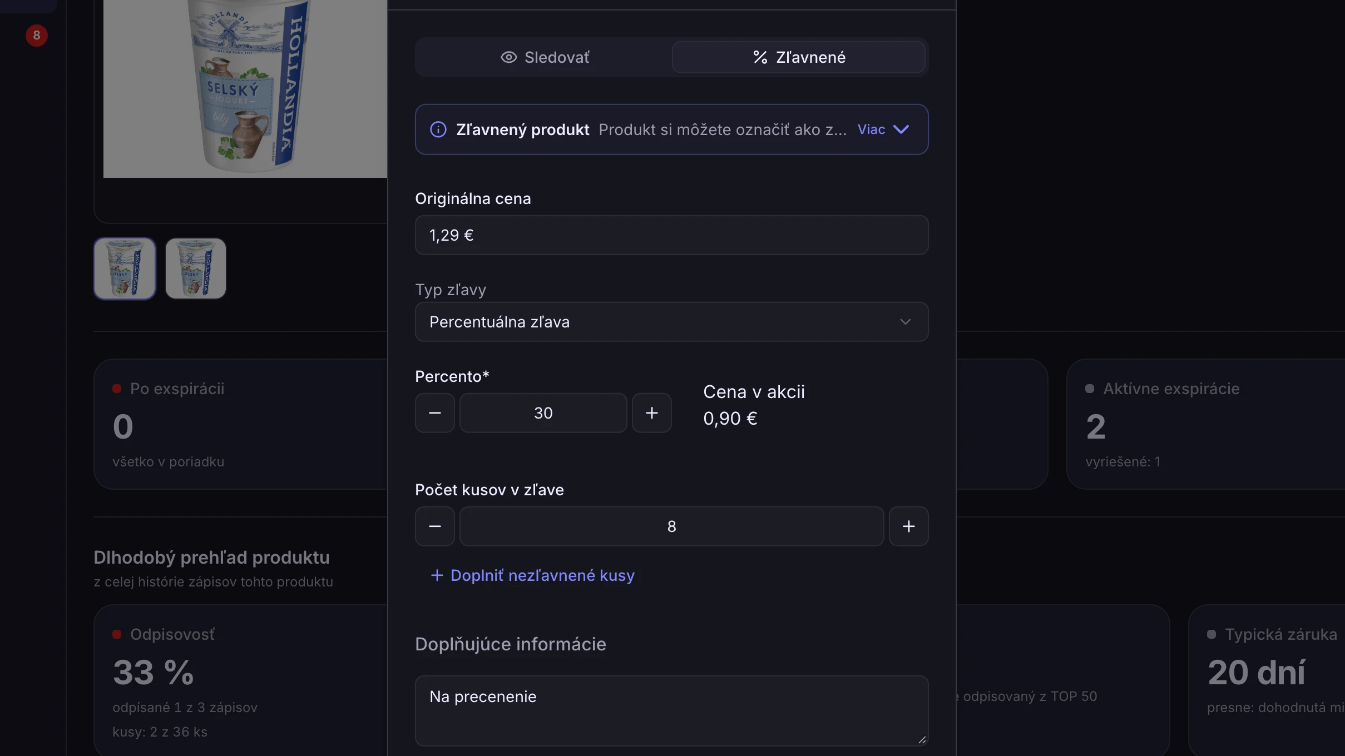
Task: Decrease the Percento value with the minus button
Action: pyautogui.click(x=435, y=413)
